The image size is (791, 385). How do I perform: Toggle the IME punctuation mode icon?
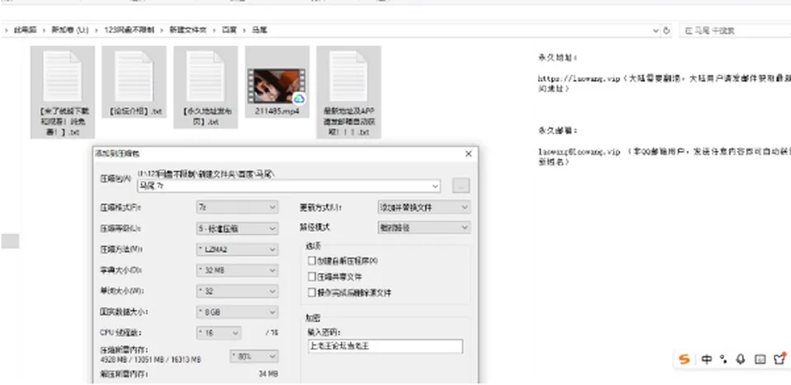(723, 359)
